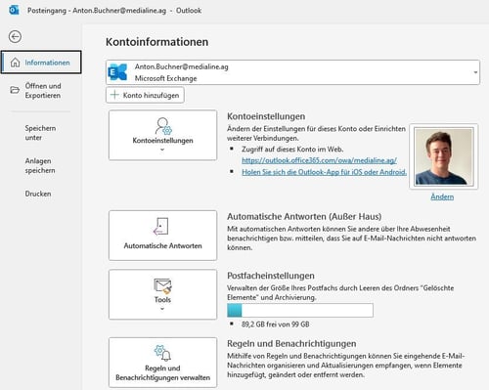The width and height of the screenshot is (489, 390).
Task: Click the gear-bell rules icon
Action: [x=162, y=353]
